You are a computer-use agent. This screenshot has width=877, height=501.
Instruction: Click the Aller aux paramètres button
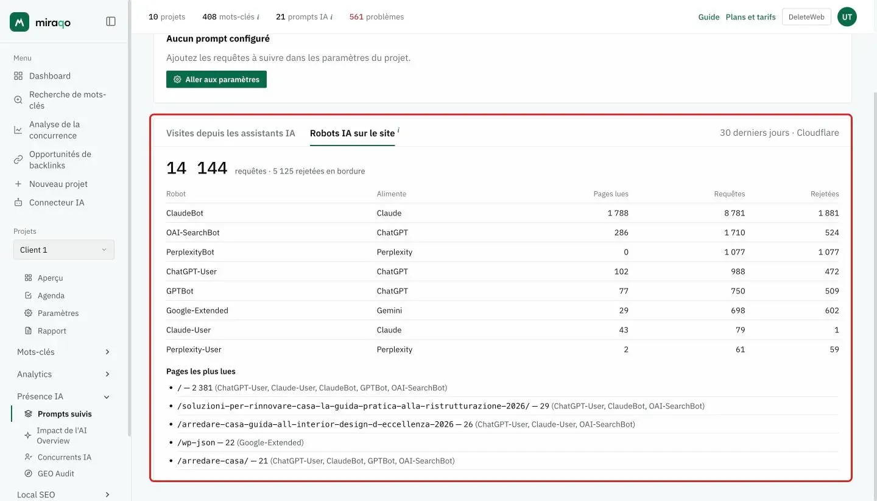216,79
